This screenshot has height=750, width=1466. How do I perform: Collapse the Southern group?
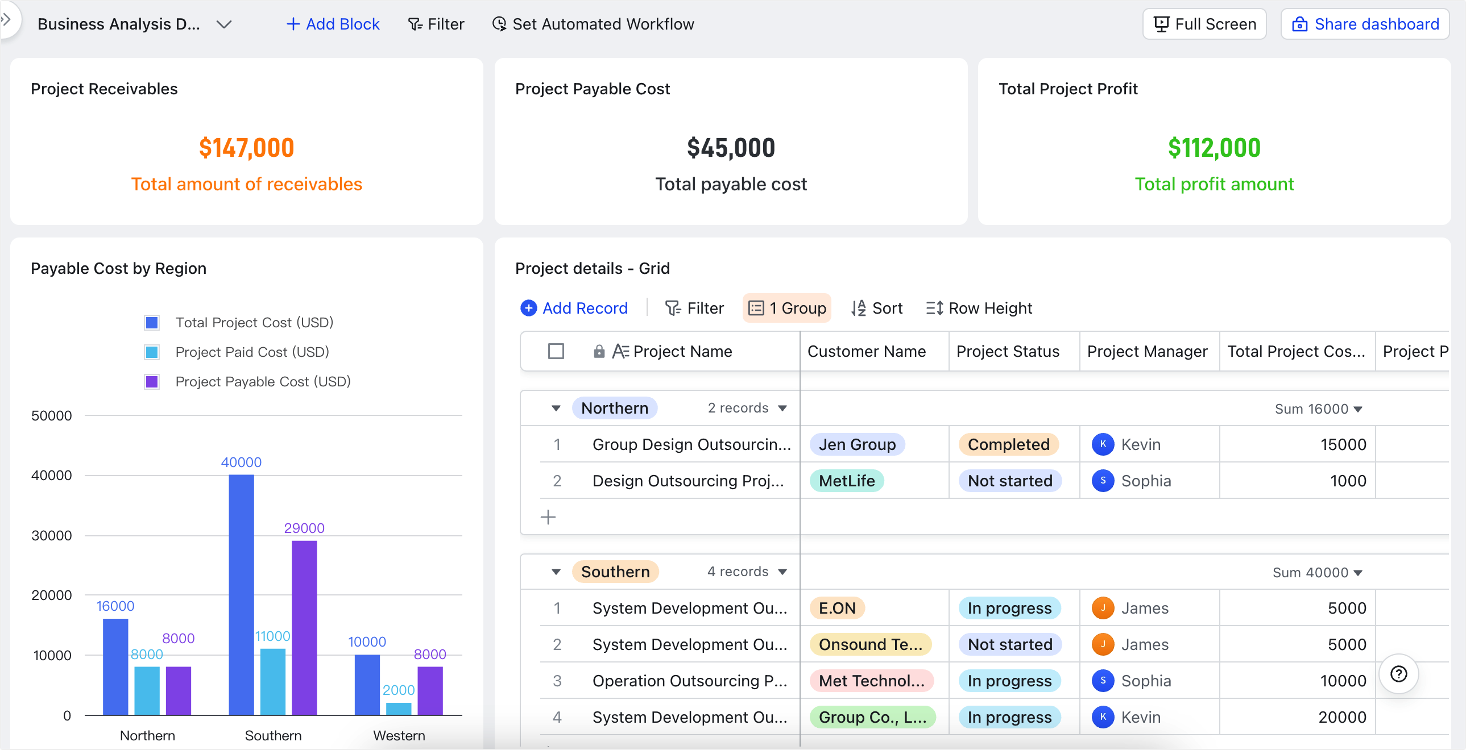[556, 572]
